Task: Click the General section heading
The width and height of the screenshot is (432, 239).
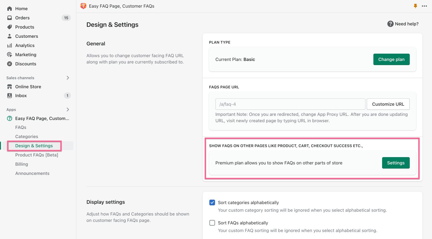Action: click(x=96, y=43)
